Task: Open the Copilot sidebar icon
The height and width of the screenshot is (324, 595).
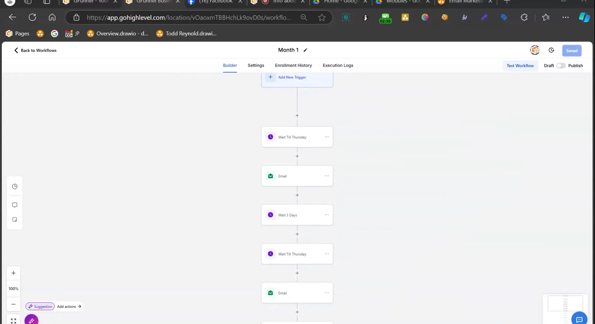Action: [x=584, y=17]
